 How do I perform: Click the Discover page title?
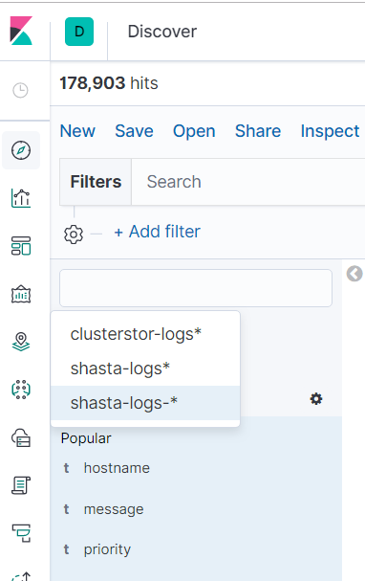coord(162,32)
